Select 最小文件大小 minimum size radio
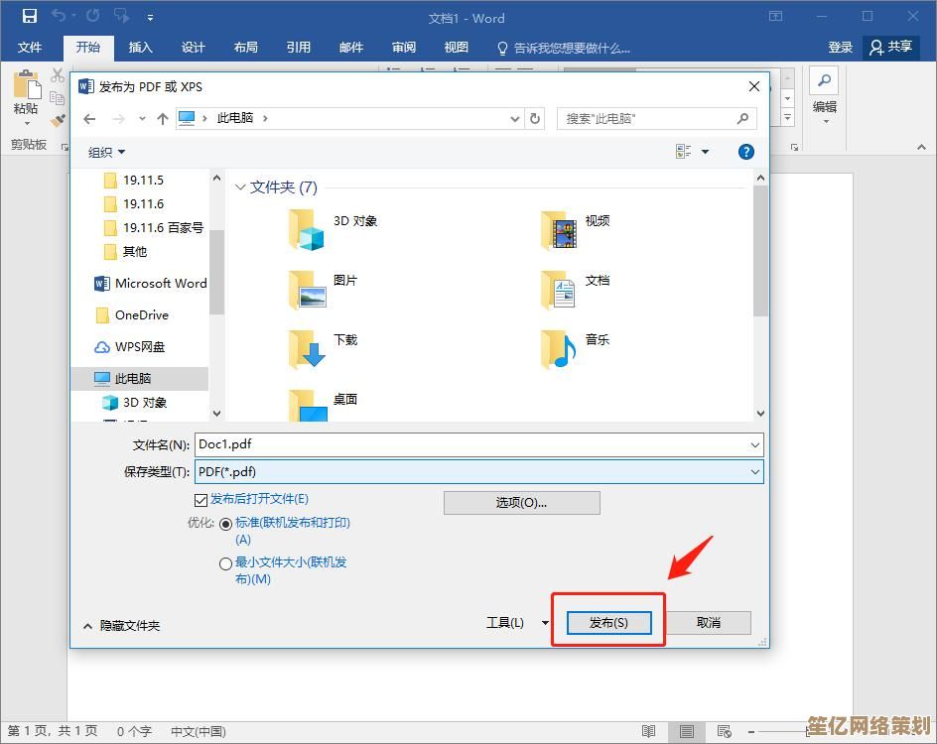The width and height of the screenshot is (937, 744). click(225, 563)
